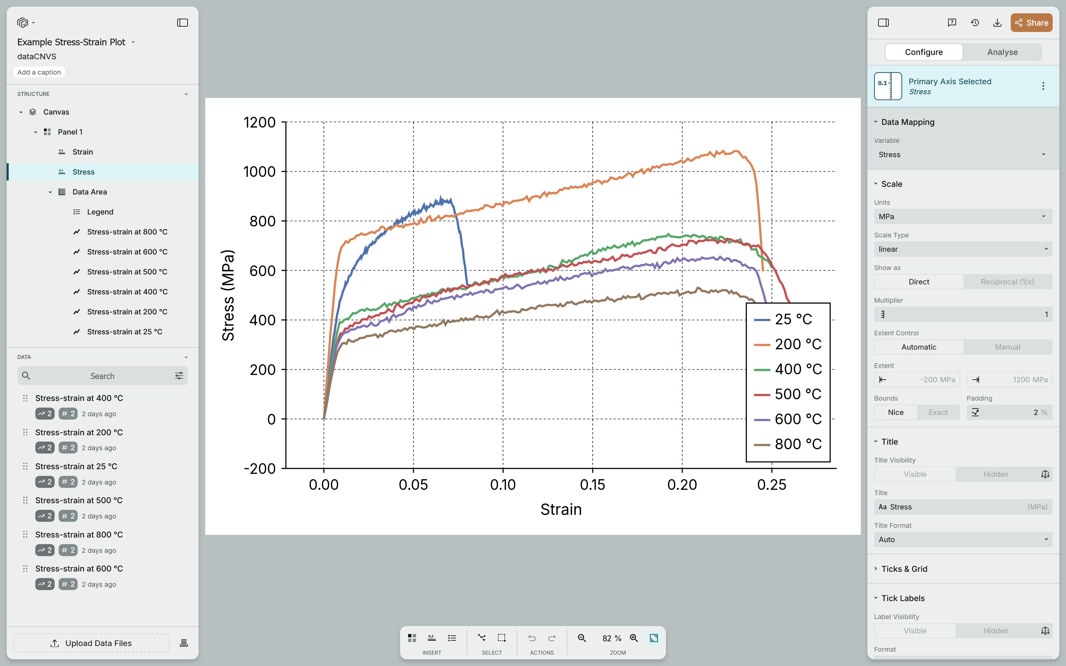Set Title Visibility to Hidden

pos(995,475)
